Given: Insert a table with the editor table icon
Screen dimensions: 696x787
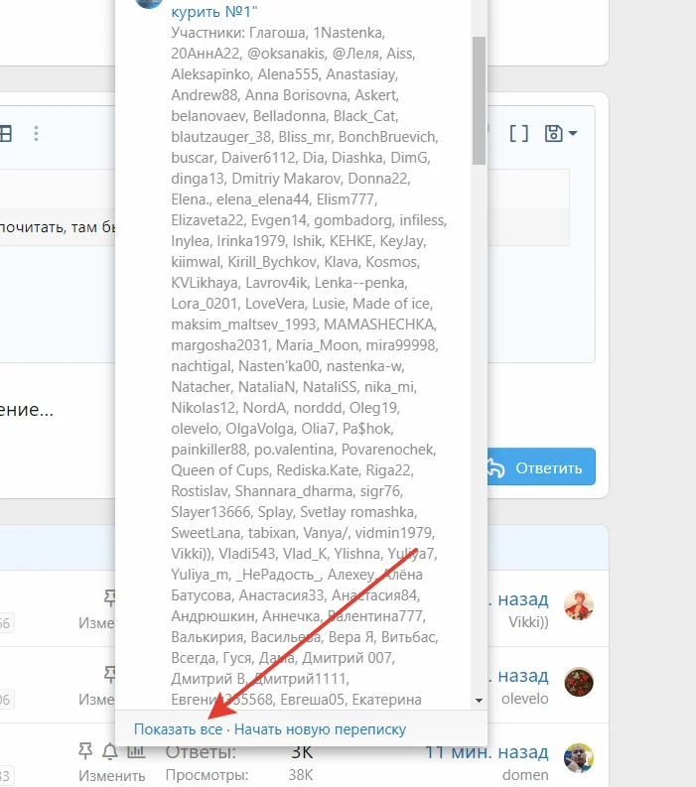Looking at the screenshot, I should 5,134.
